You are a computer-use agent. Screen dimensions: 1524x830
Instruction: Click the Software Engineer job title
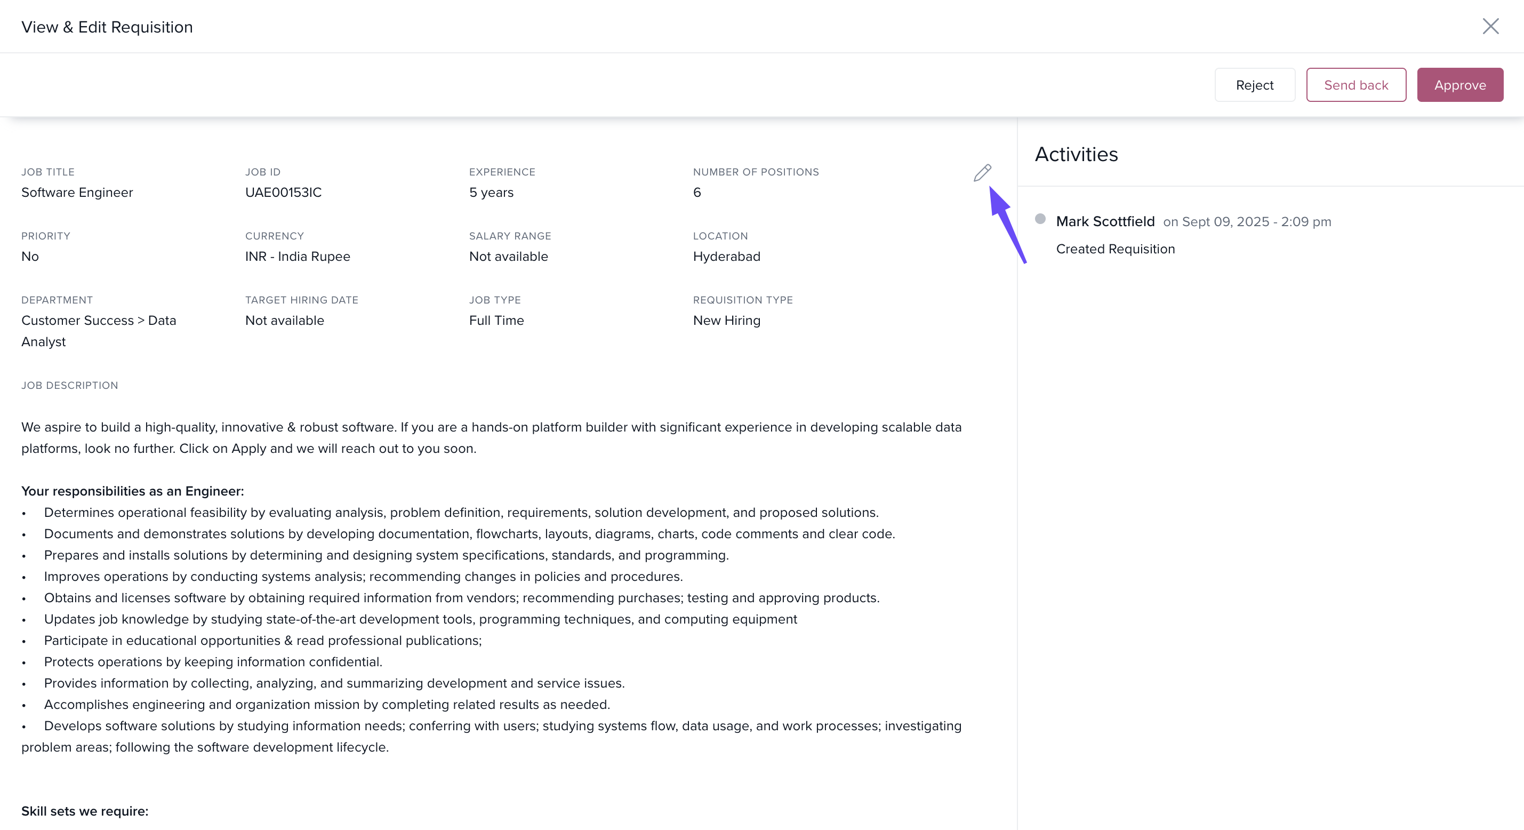tap(77, 193)
